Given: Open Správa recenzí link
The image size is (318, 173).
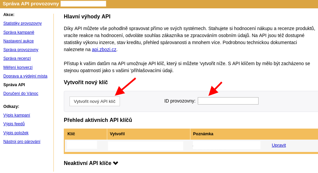Looking at the screenshot, I should (17, 58).
